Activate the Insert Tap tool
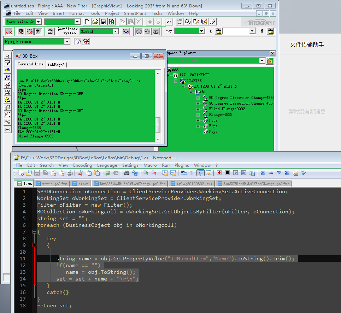Image resolution: width=341 pixels, height=313 pixels. coord(7,85)
